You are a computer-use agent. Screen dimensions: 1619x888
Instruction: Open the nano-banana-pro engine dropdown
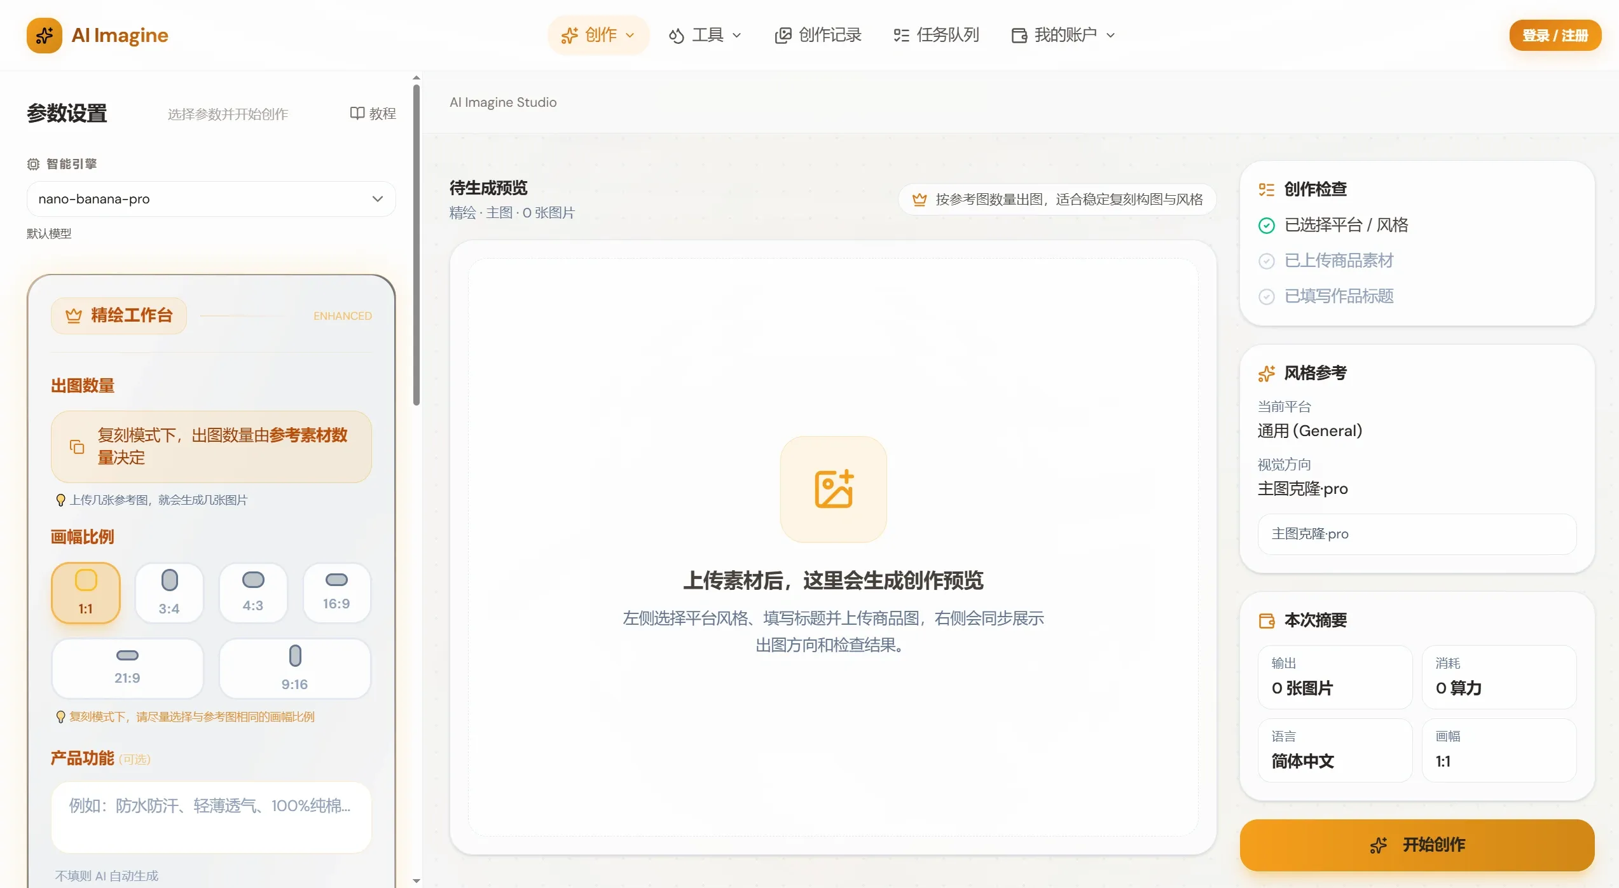[x=211, y=199]
